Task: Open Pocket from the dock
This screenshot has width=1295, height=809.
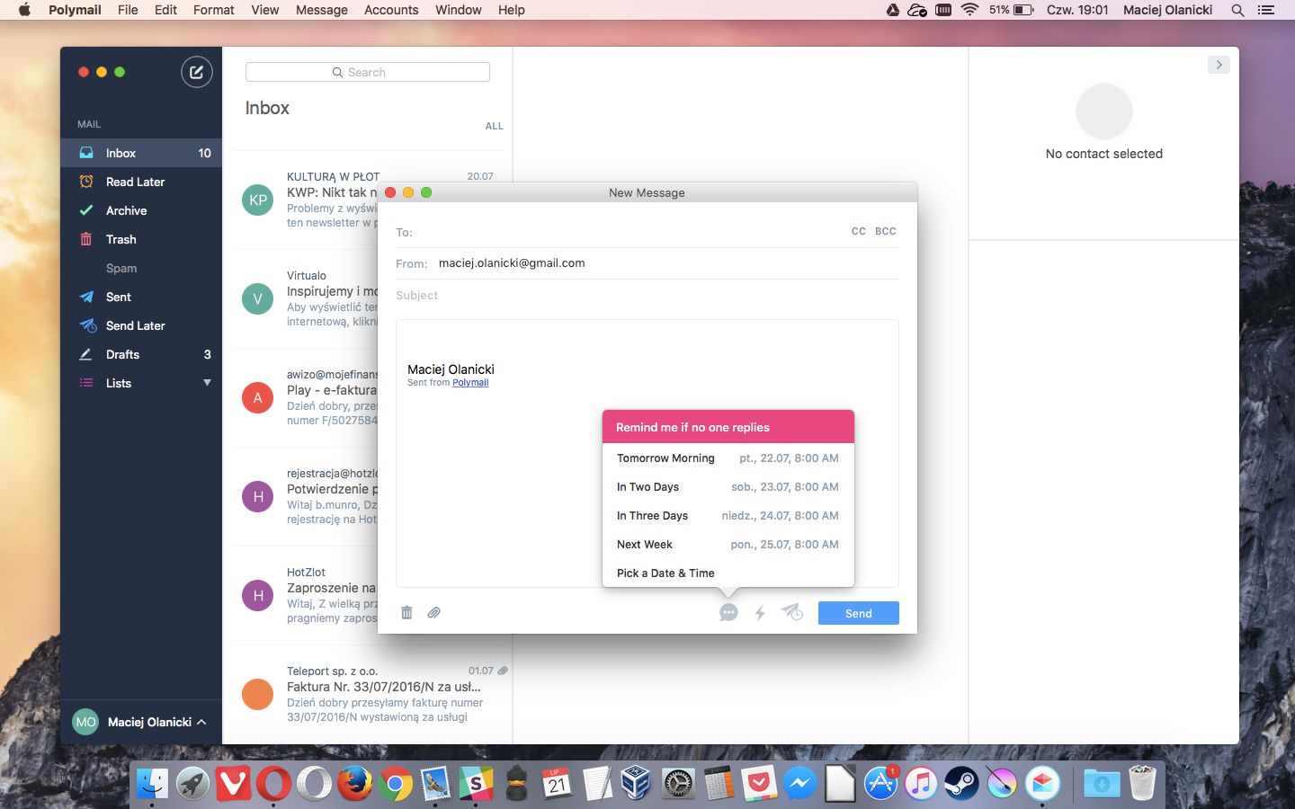Action: point(759,784)
